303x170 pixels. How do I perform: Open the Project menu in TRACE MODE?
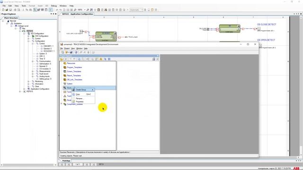click(67, 49)
